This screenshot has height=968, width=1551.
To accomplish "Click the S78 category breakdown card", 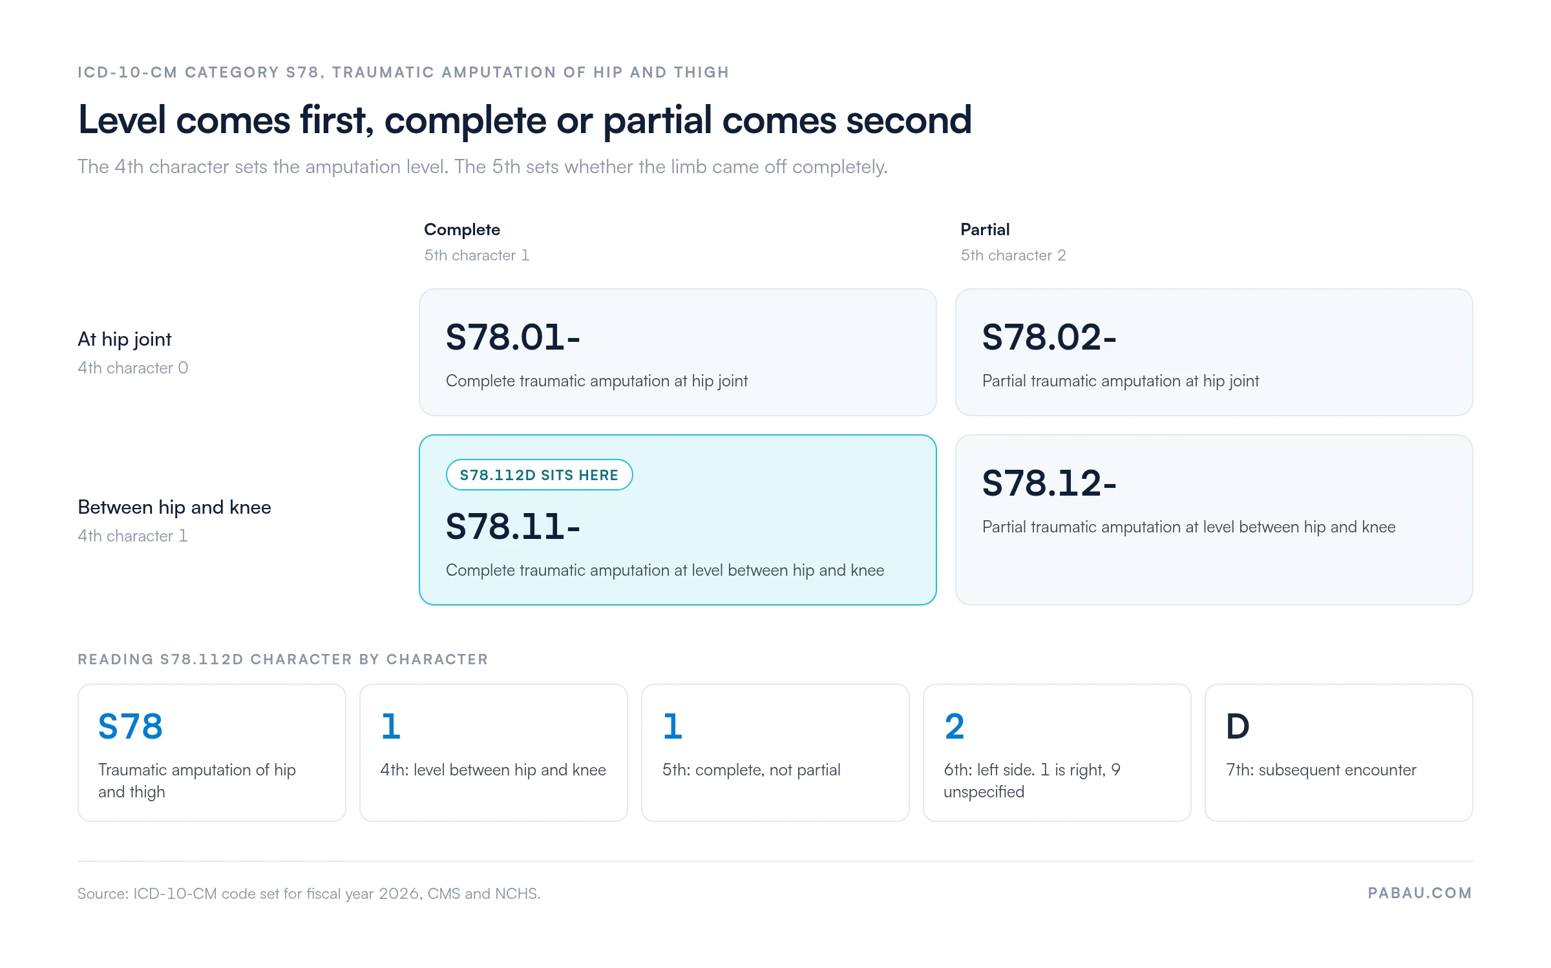I will 212,753.
